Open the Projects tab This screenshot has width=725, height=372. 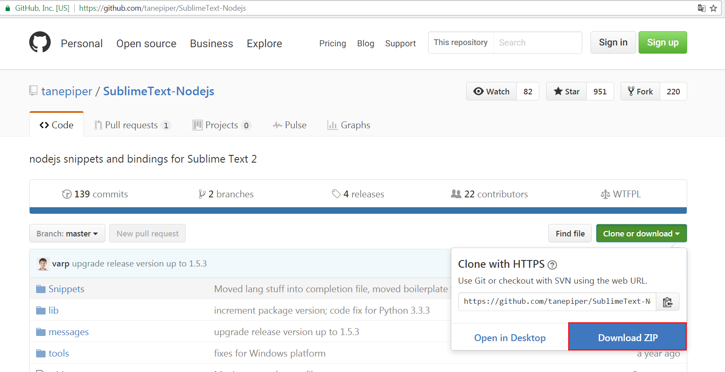(222, 125)
